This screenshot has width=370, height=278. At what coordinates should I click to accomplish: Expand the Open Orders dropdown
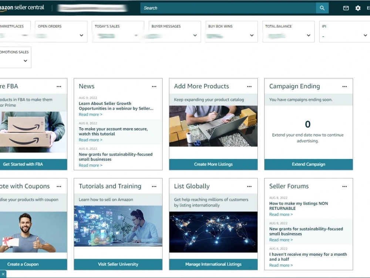coord(81,35)
